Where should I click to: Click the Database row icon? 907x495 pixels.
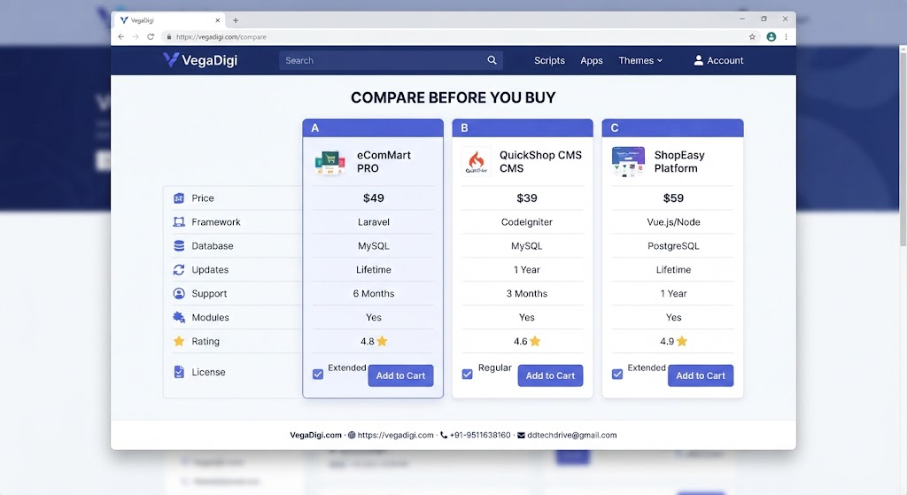179,246
